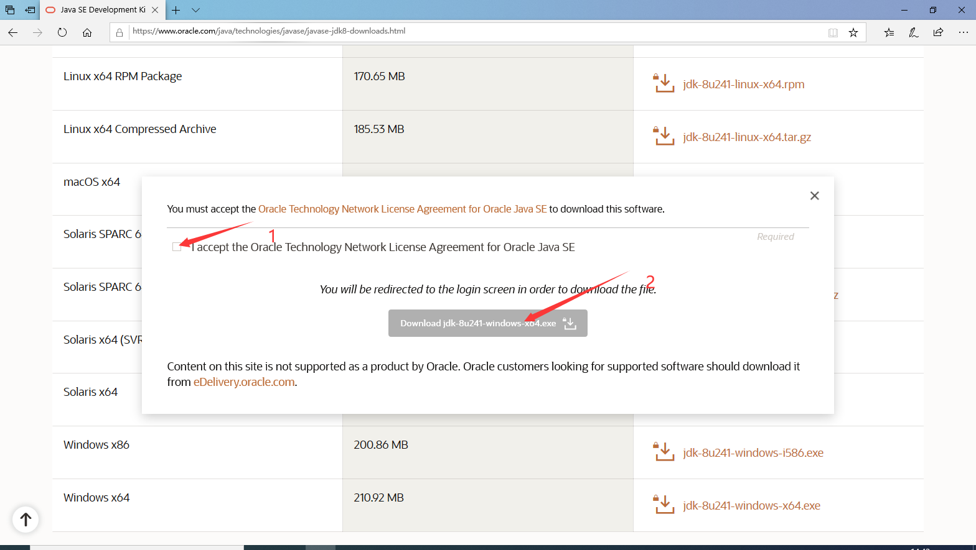Click the scroll-to-top arrow button
This screenshot has width=976, height=550.
[26, 519]
